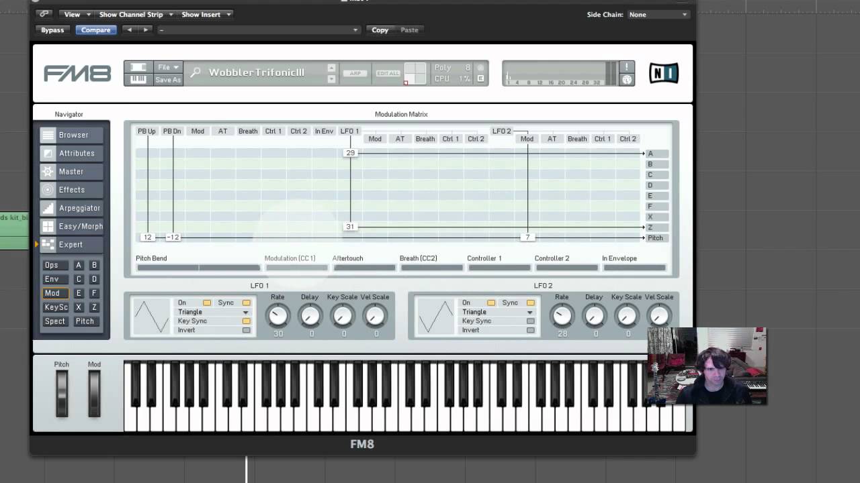
Task: Select the KeySc expert tab
Action: coord(55,307)
